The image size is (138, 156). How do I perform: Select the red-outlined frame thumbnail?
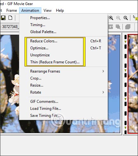133,84
